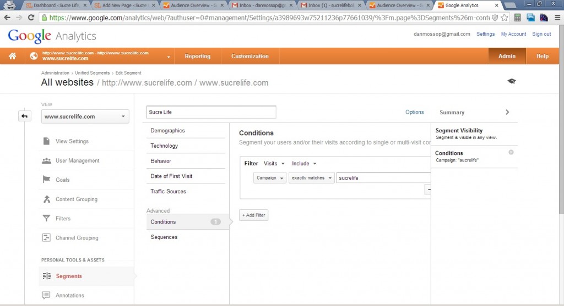Image resolution: width=564 pixels, height=306 pixels.
Task: Open Goals in the sidebar
Action: [x=63, y=180]
